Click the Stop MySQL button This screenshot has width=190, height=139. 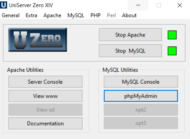(130, 51)
